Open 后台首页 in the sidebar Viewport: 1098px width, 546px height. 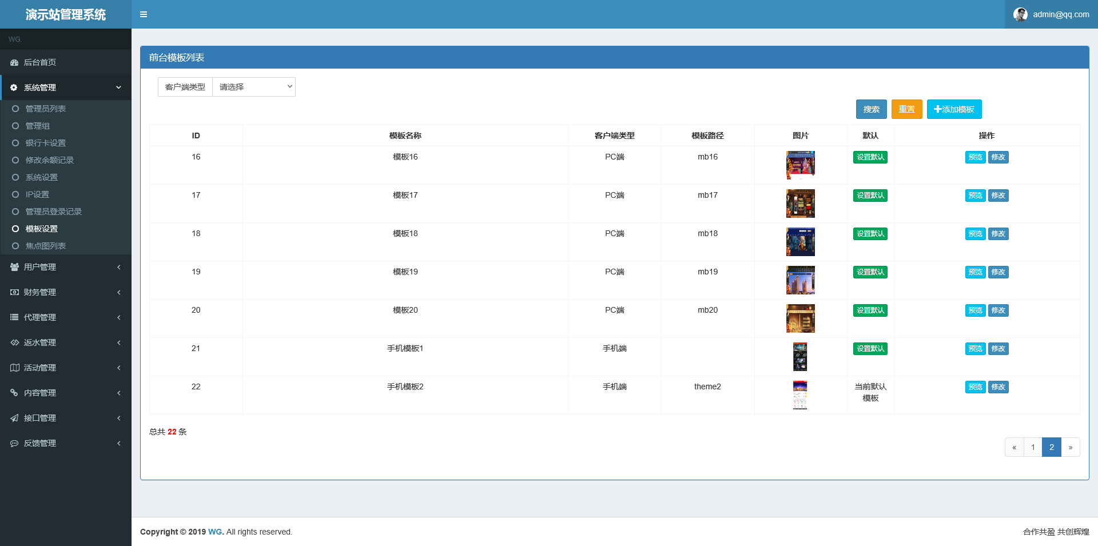tap(66, 62)
